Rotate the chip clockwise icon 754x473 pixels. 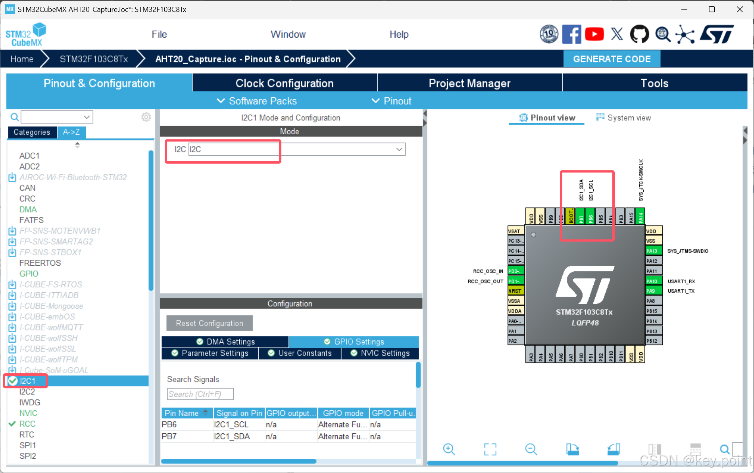click(572, 449)
